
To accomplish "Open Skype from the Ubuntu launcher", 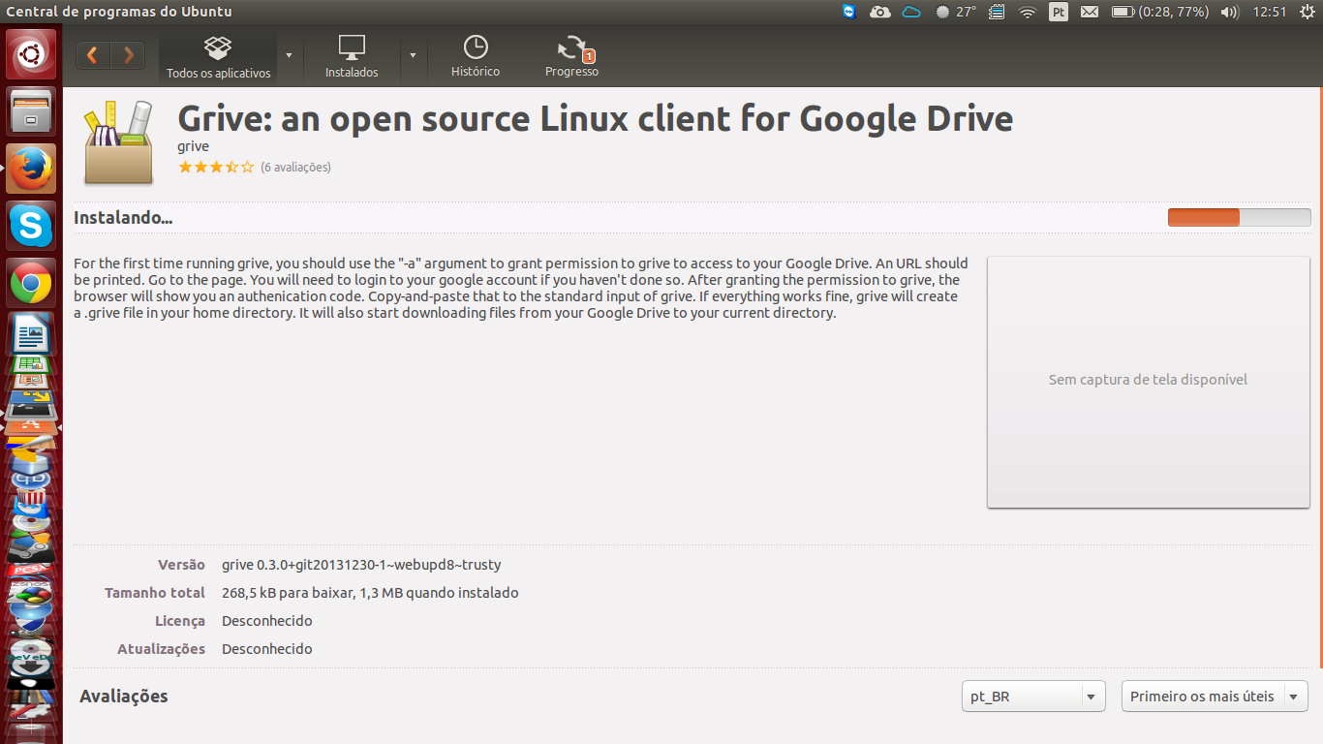I will pos(31,227).
